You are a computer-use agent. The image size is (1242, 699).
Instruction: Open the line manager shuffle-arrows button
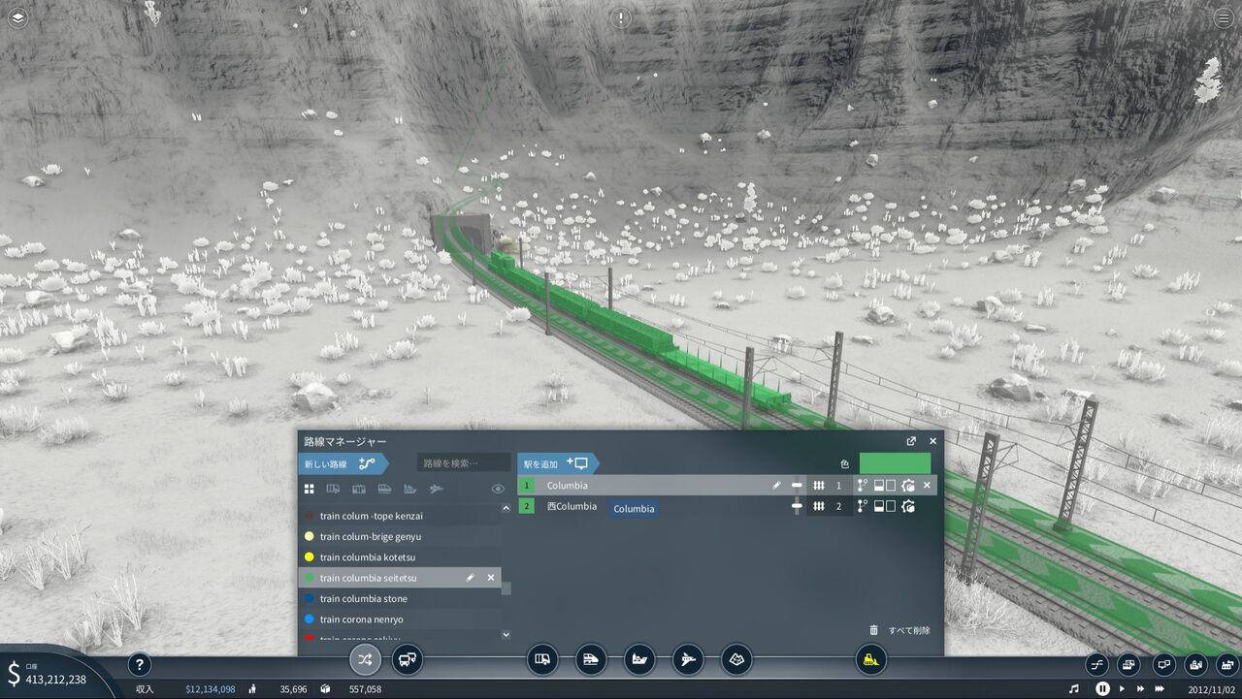point(365,660)
